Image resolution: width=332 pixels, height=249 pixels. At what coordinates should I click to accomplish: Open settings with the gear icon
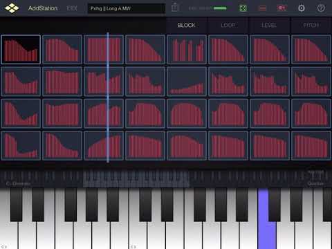pyautogui.click(x=302, y=8)
